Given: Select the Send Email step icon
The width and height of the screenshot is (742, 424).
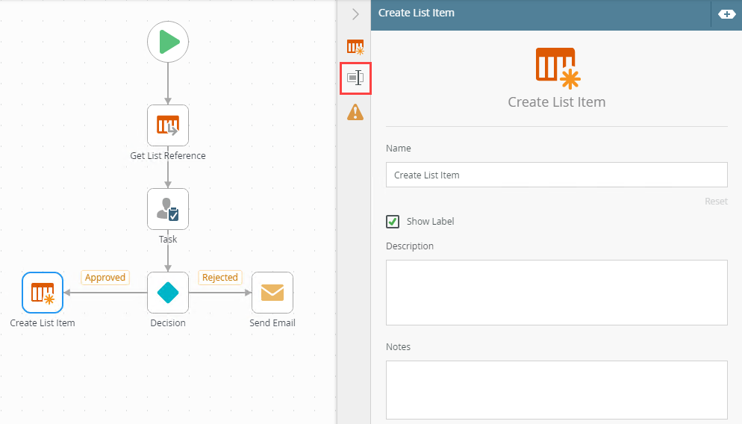Looking at the screenshot, I should point(272,293).
